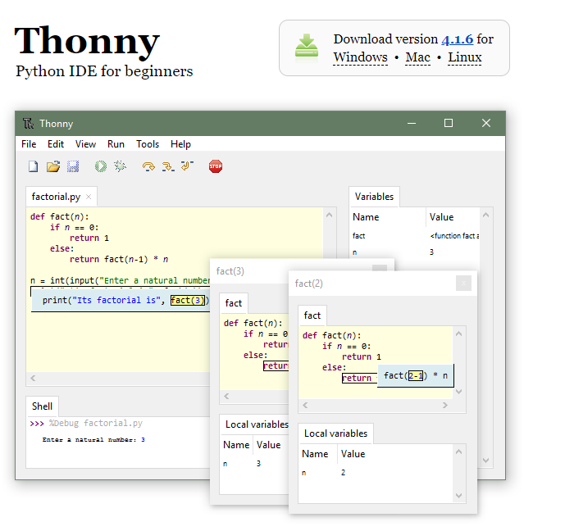
Task: Click the main editor's horizontal scroll left arrow
Action: (33, 378)
